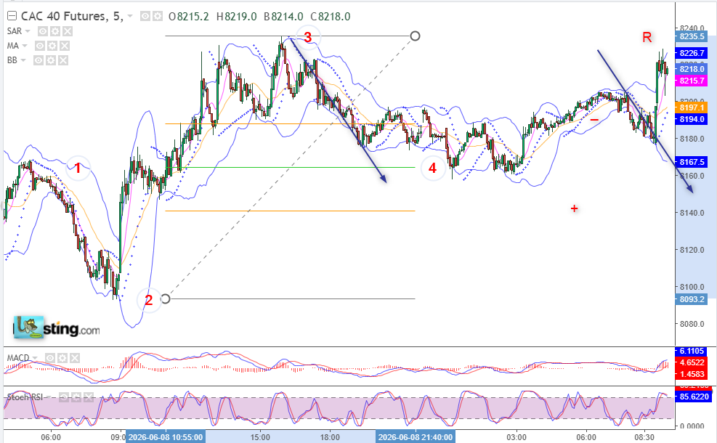The height and width of the screenshot is (443, 717).
Task: Click the 08:30 time axis label
Action: 644,437
